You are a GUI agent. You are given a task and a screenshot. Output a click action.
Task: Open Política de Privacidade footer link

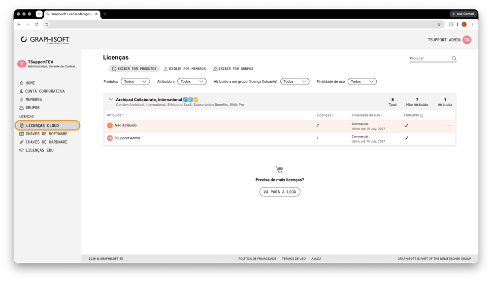257,259
